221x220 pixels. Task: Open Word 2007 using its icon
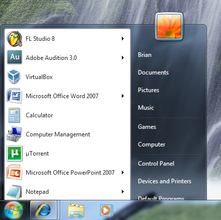[15, 96]
